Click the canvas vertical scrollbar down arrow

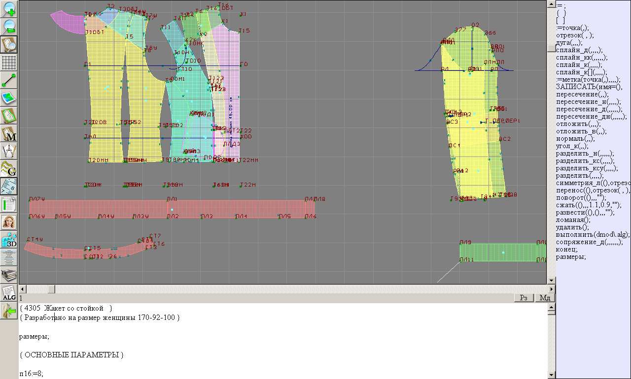tap(551, 280)
